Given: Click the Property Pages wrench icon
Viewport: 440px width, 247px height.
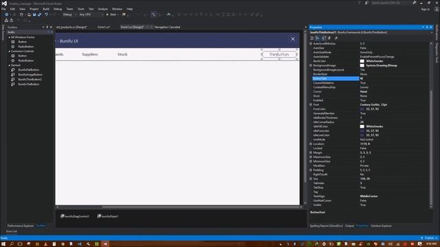Looking at the screenshot, I should [x=336, y=38].
